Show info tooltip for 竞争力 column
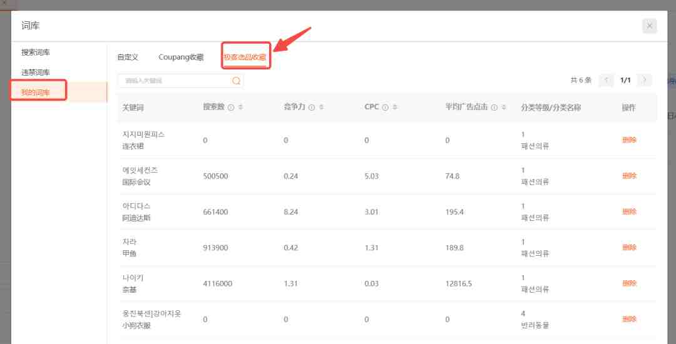The height and width of the screenshot is (344, 676). [x=312, y=107]
